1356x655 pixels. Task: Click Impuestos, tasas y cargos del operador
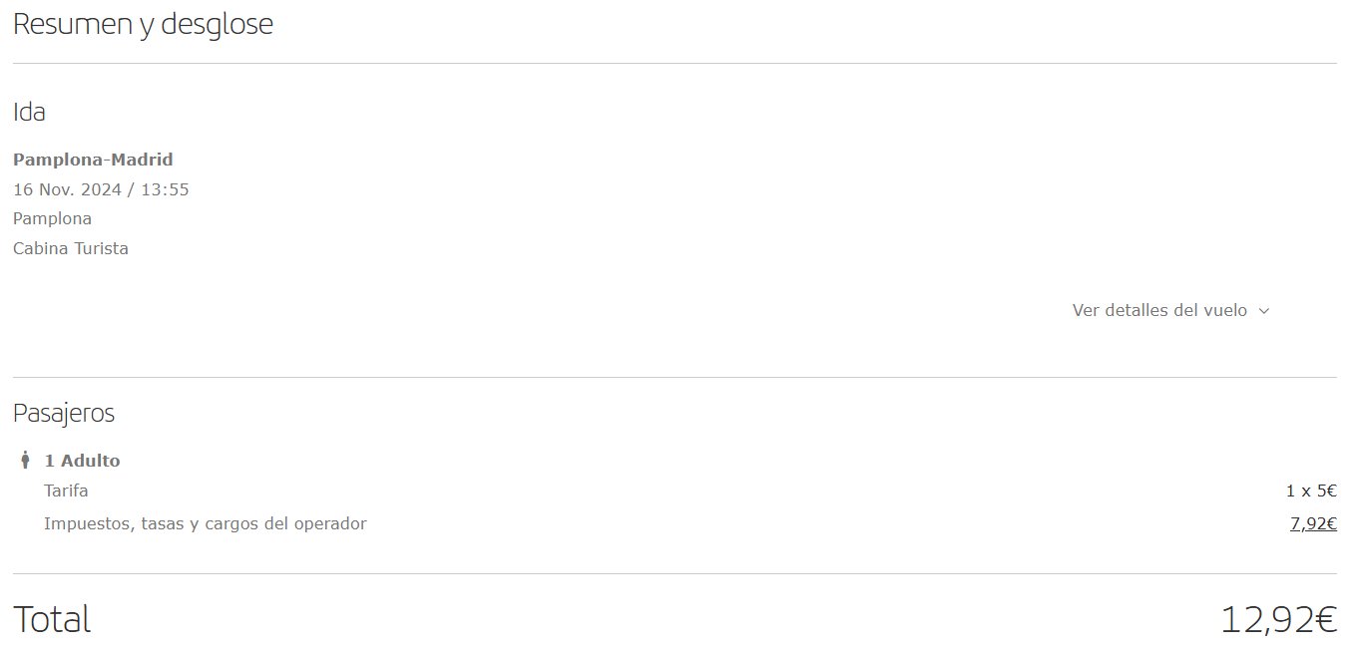pyautogui.click(x=206, y=523)
